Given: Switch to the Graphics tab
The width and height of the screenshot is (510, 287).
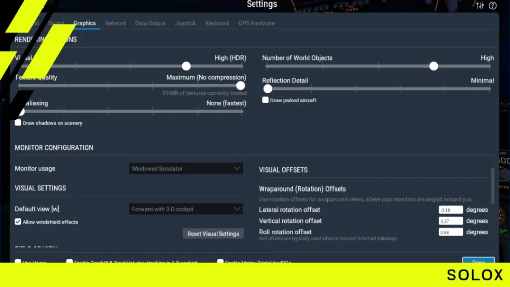Looking at the screenshot, I should coord(85,23).
